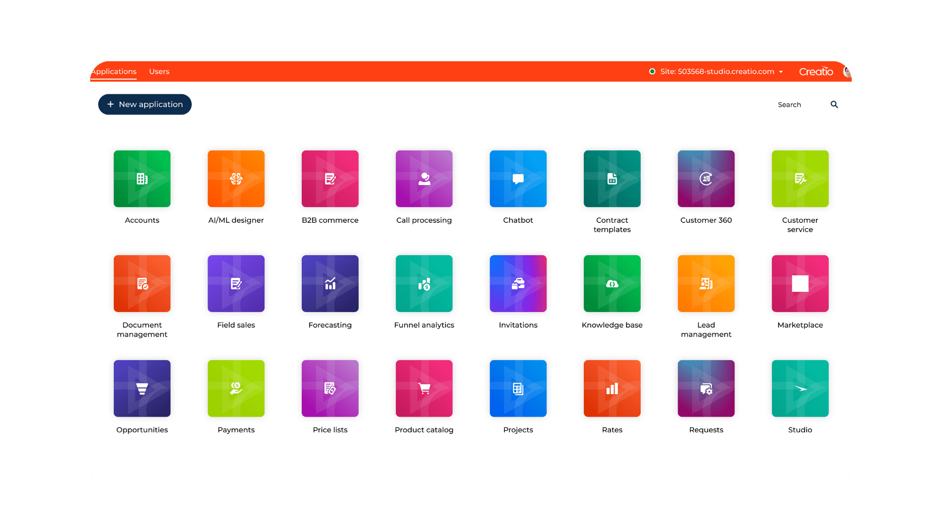Open the Accounts application

pos(142,179)
